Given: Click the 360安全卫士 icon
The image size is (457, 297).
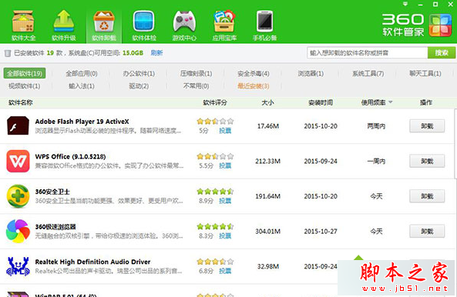Looking at the screenshot, I should pos(18,196).
